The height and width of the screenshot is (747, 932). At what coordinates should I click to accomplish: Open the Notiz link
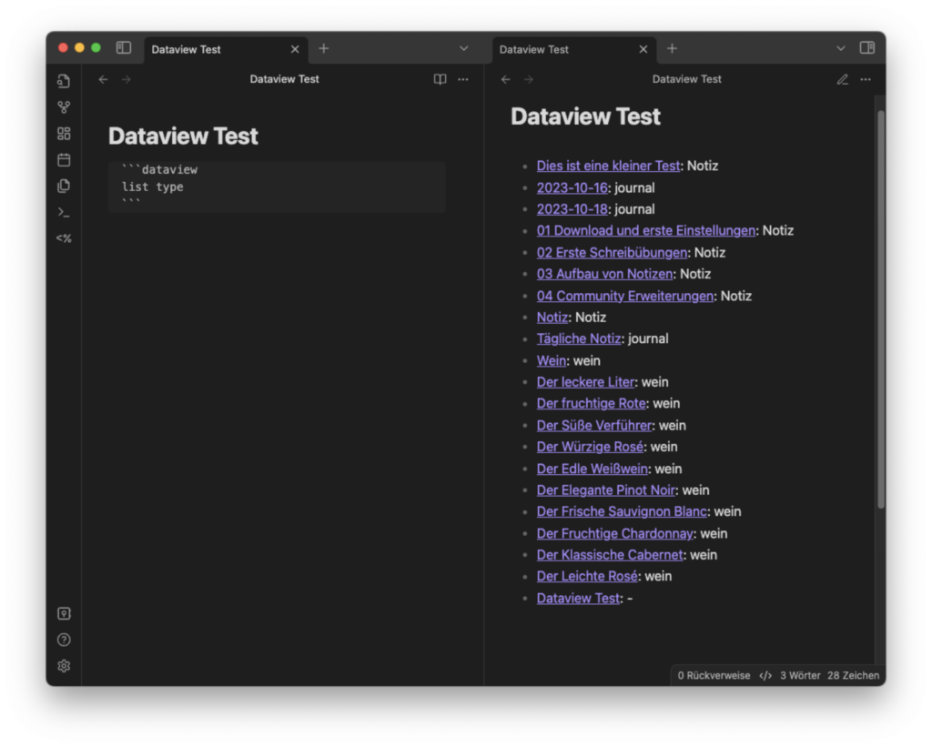point(552,318)
